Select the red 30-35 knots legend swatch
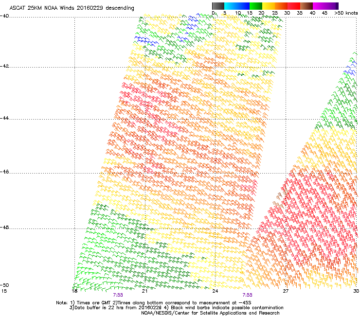Screen dimensions: 360x316 pos(294,6)
